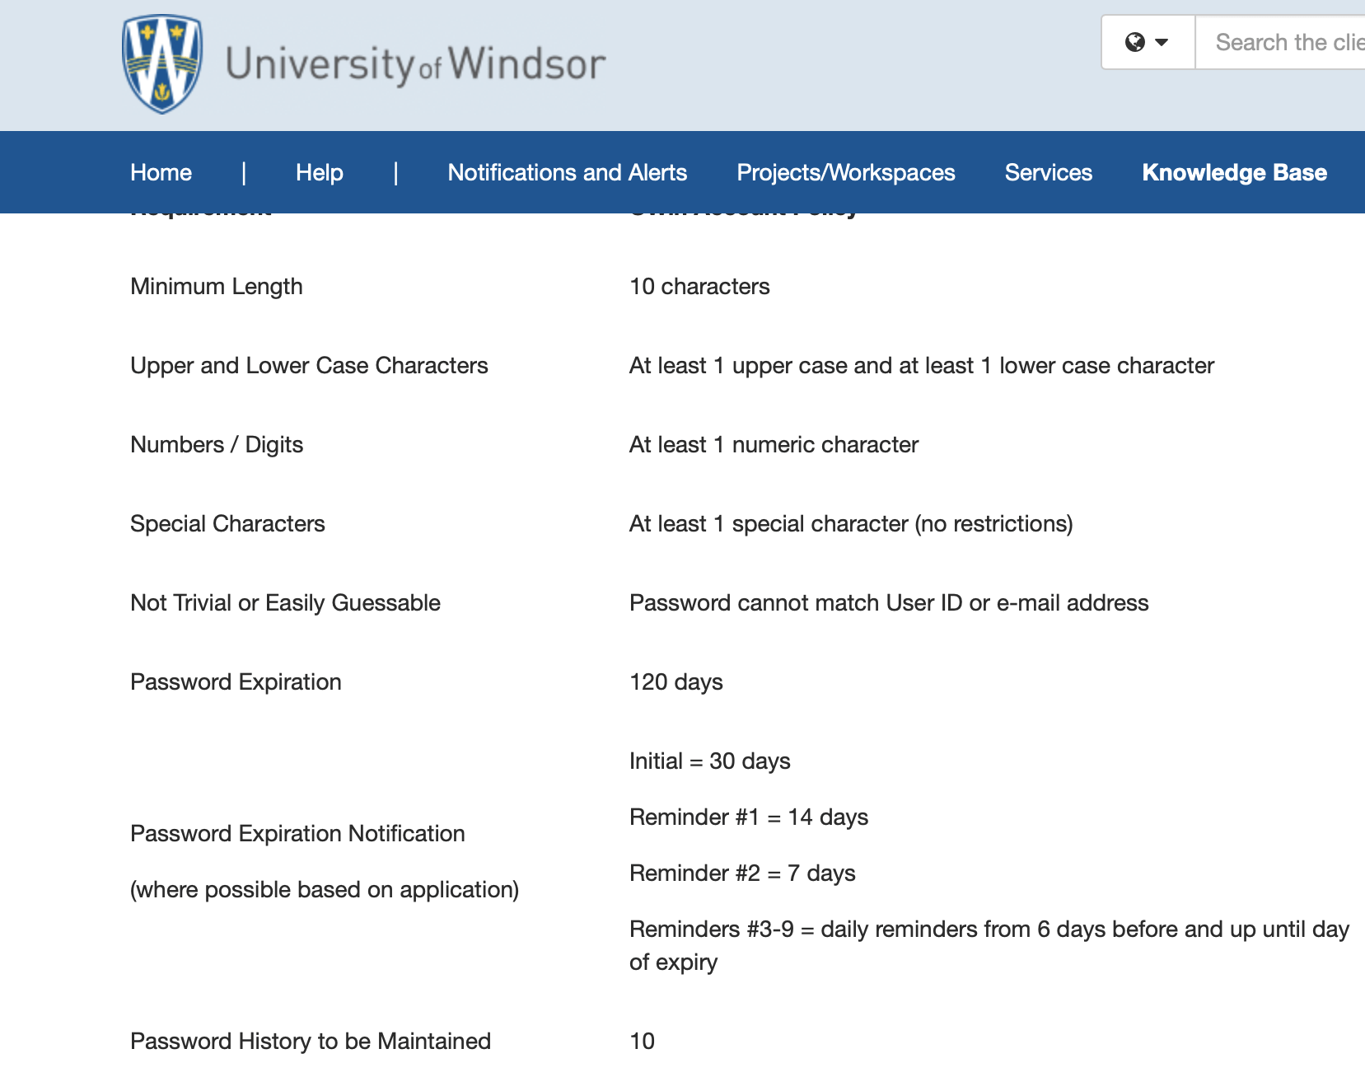The image size is (1365, 1077).
Task: Click the globe icon in header
Action: click(x=1134, y=42)
